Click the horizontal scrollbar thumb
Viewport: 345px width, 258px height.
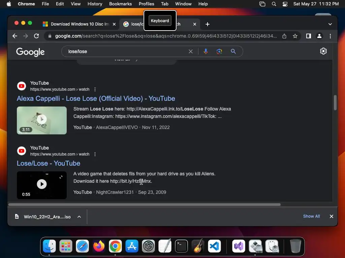[144, 205]
